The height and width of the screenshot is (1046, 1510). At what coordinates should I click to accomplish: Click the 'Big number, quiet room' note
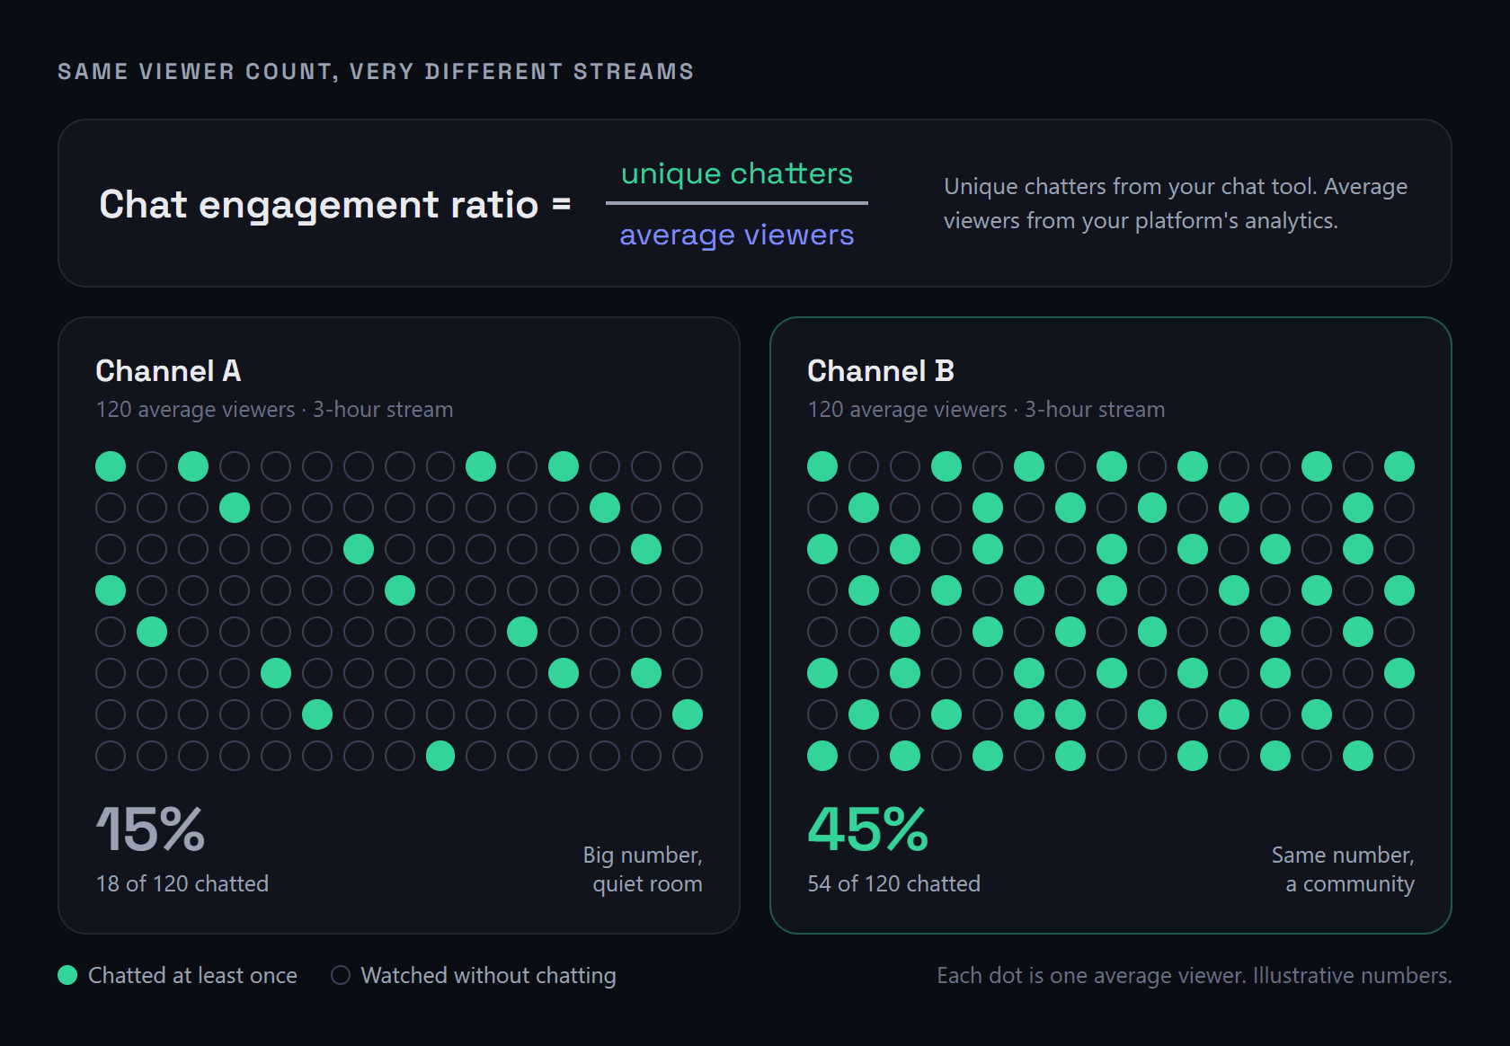click(643, 869)
